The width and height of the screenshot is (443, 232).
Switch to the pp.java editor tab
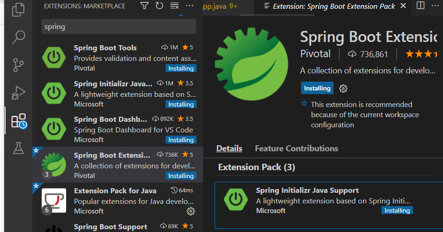pos(221,6)
